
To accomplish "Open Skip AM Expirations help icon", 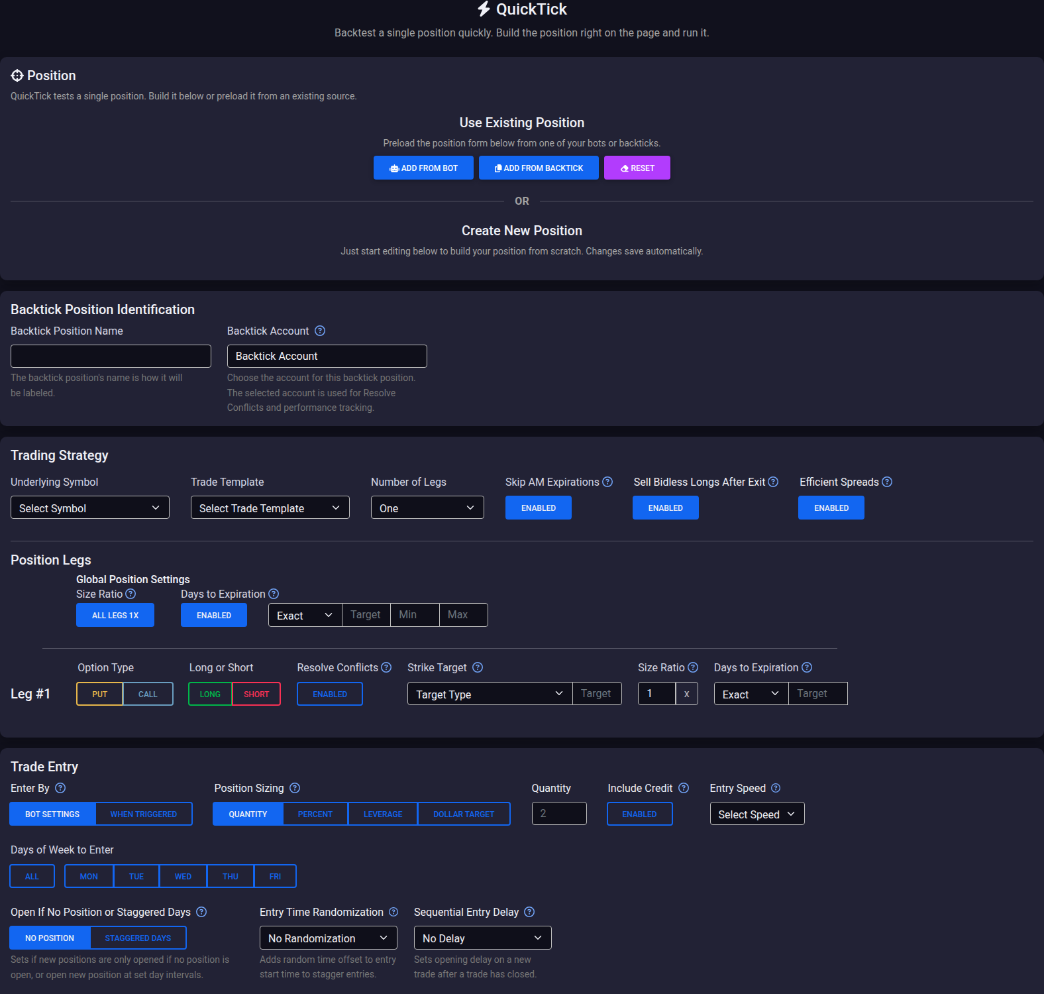I will tap(607, 482).
